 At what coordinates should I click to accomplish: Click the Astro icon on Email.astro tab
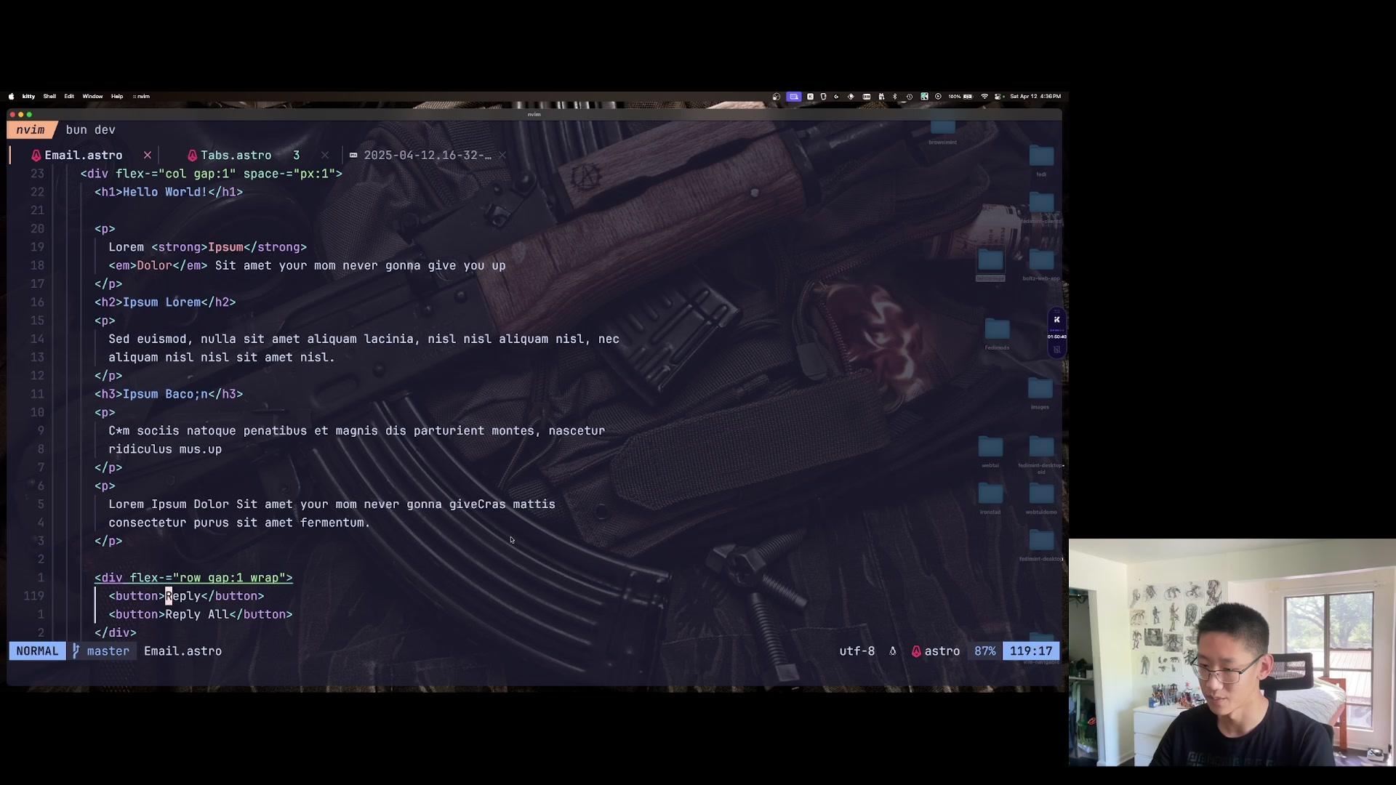(x=36, y=155)
